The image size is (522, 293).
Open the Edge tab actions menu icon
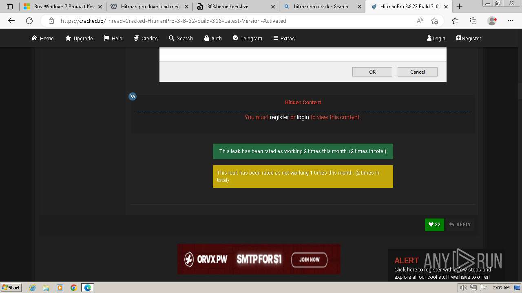pyautogui.click(x=10, y=7)
